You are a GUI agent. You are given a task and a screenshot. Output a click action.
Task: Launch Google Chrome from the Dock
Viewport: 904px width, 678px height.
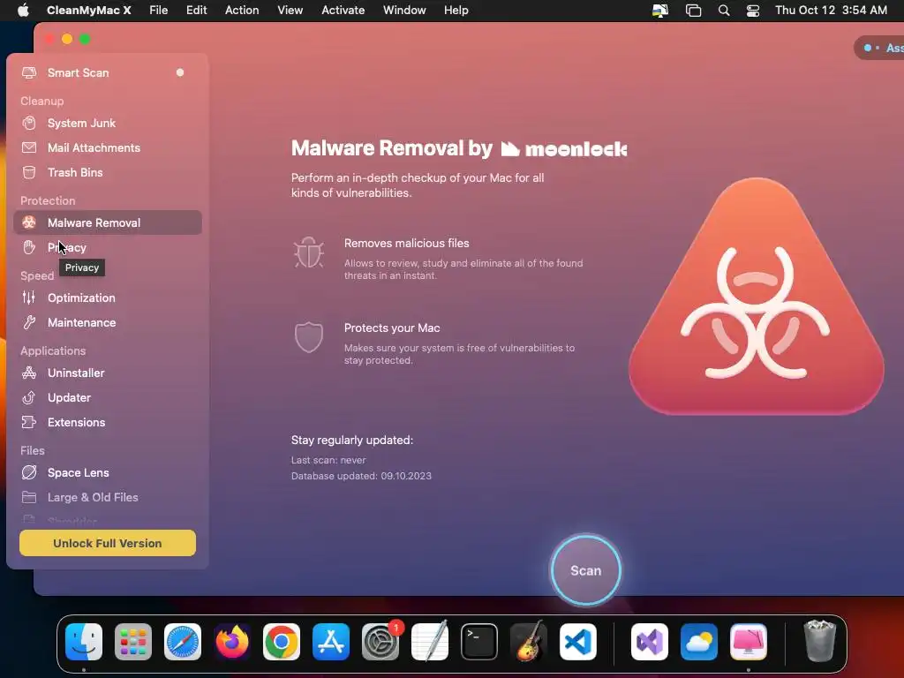pyautogui.click(x=282, y=642)
